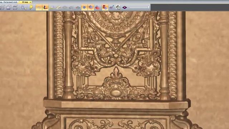Viewport: 229px width, 129px height.
Task: Switch to the Растровый слой tab
Action: pos(10,2)
